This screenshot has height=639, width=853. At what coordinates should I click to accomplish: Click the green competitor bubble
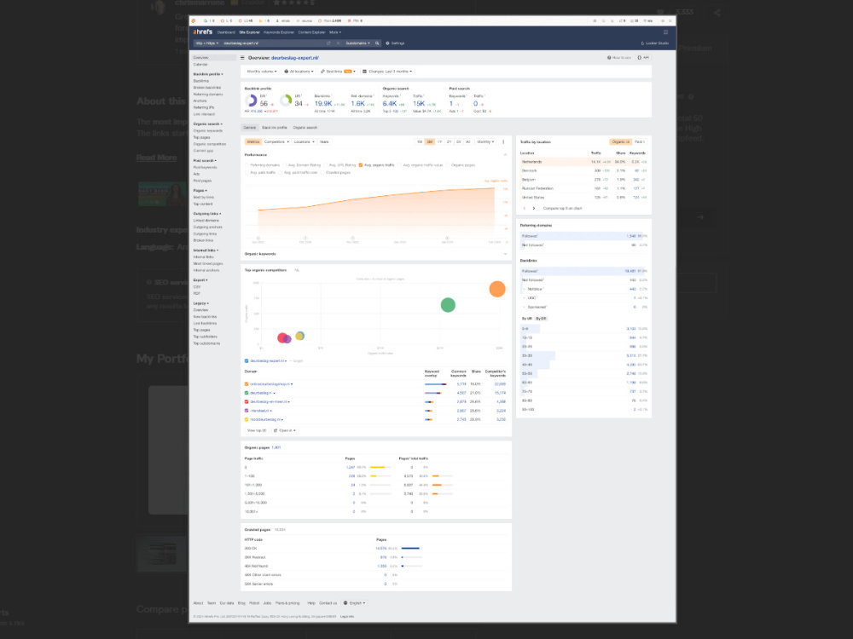point(448,305)
